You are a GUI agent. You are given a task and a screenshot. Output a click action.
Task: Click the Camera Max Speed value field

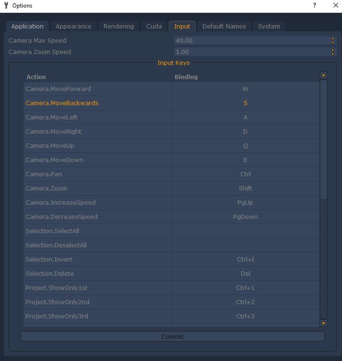(x=252, y=41)
